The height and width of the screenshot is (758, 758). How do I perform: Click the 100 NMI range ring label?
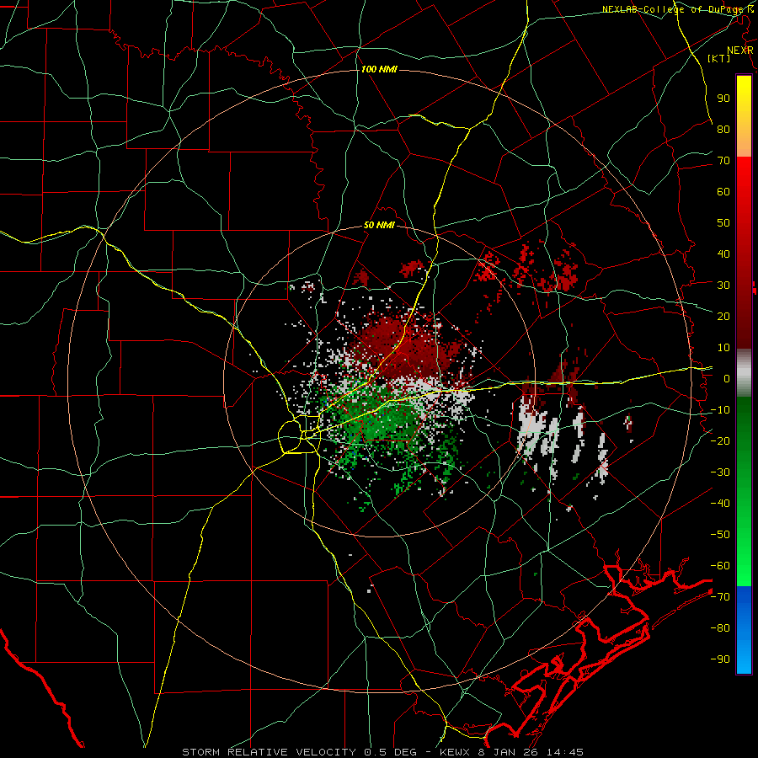tap(379, 70)
